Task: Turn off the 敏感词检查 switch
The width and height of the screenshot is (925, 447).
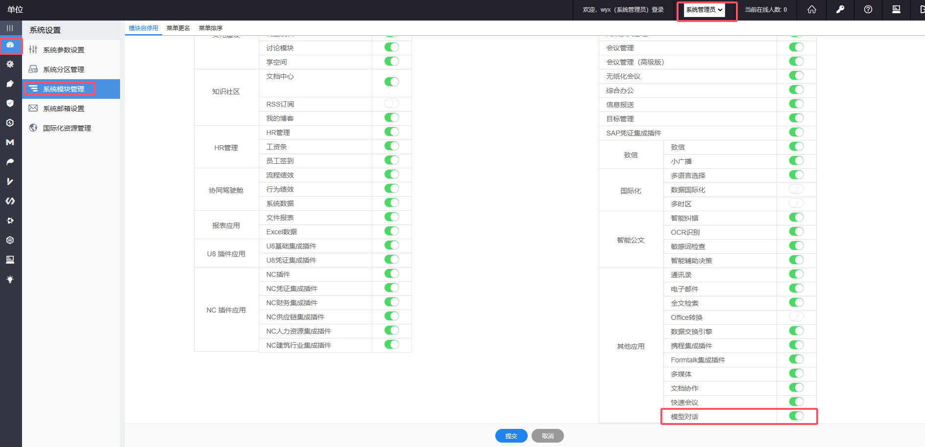Action: coord(796,246)
